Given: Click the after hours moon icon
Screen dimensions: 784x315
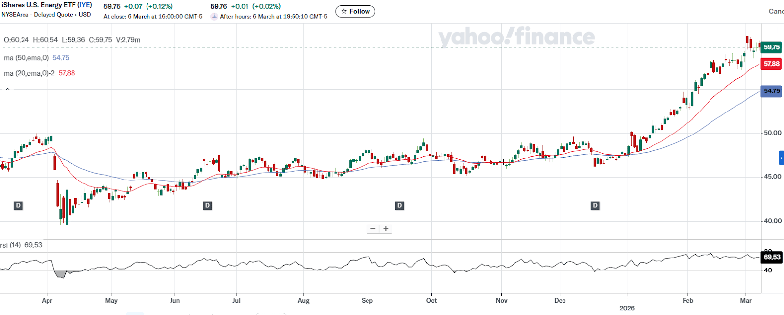Looking at the screenshot, I should click(214, 16).
